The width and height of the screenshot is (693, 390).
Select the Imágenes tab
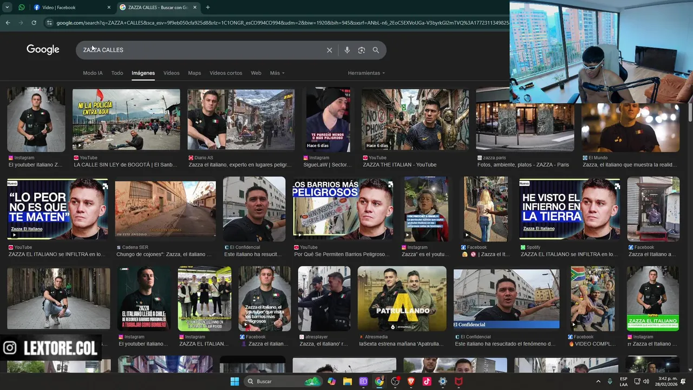click(143, 73)
